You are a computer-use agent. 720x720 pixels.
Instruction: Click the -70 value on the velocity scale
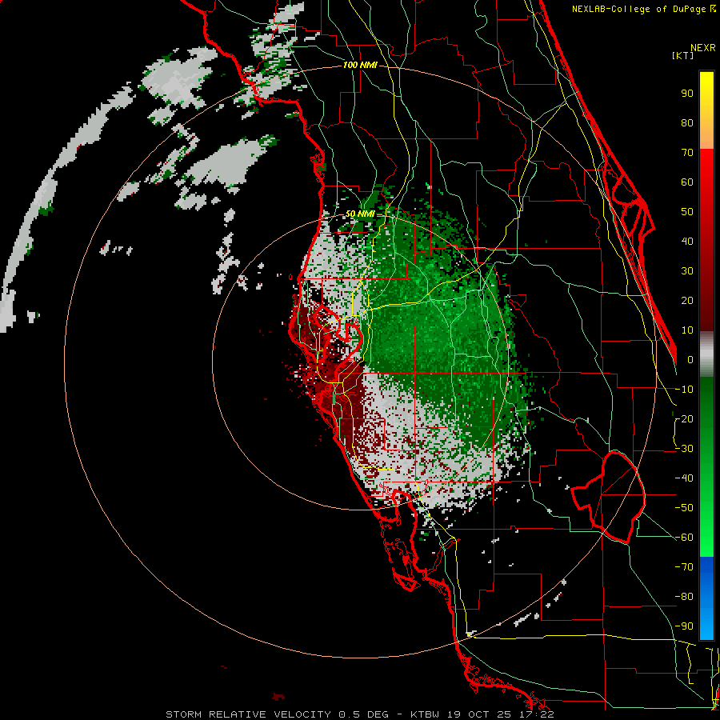(684, 566)
